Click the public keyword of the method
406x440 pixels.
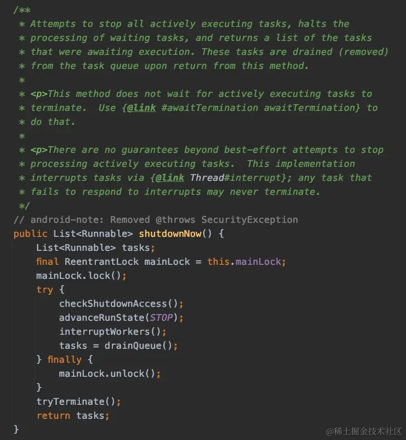[x=30, y=234]
